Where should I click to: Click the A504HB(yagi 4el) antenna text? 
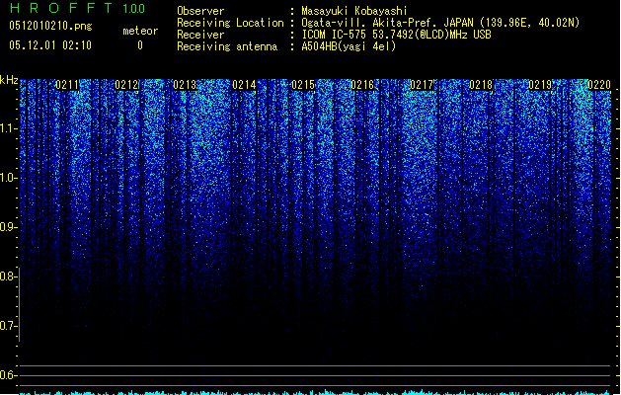[349, 46]
